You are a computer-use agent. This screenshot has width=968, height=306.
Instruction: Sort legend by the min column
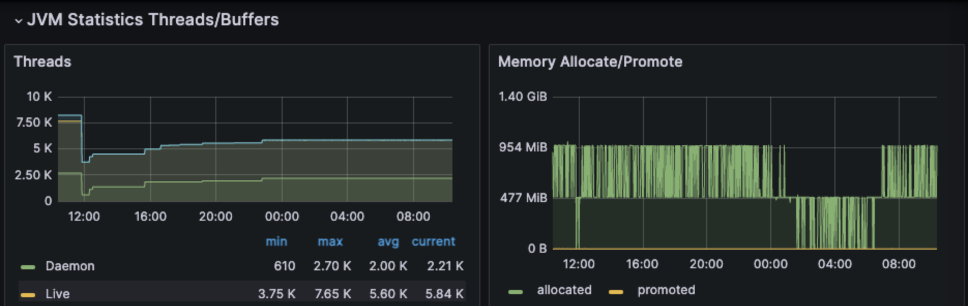276,241
